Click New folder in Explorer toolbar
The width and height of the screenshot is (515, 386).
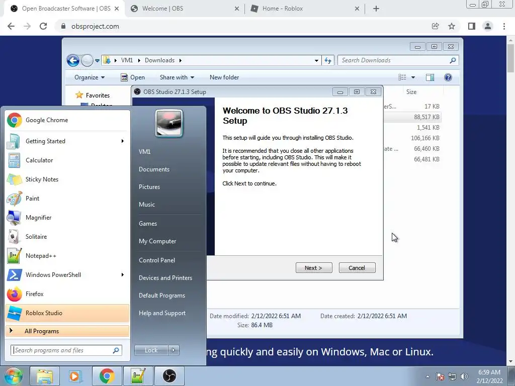point(224,77)
